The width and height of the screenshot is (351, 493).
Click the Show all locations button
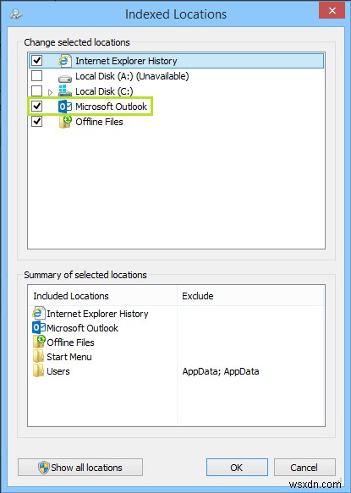pyautogui.click(x=80, y=468)
